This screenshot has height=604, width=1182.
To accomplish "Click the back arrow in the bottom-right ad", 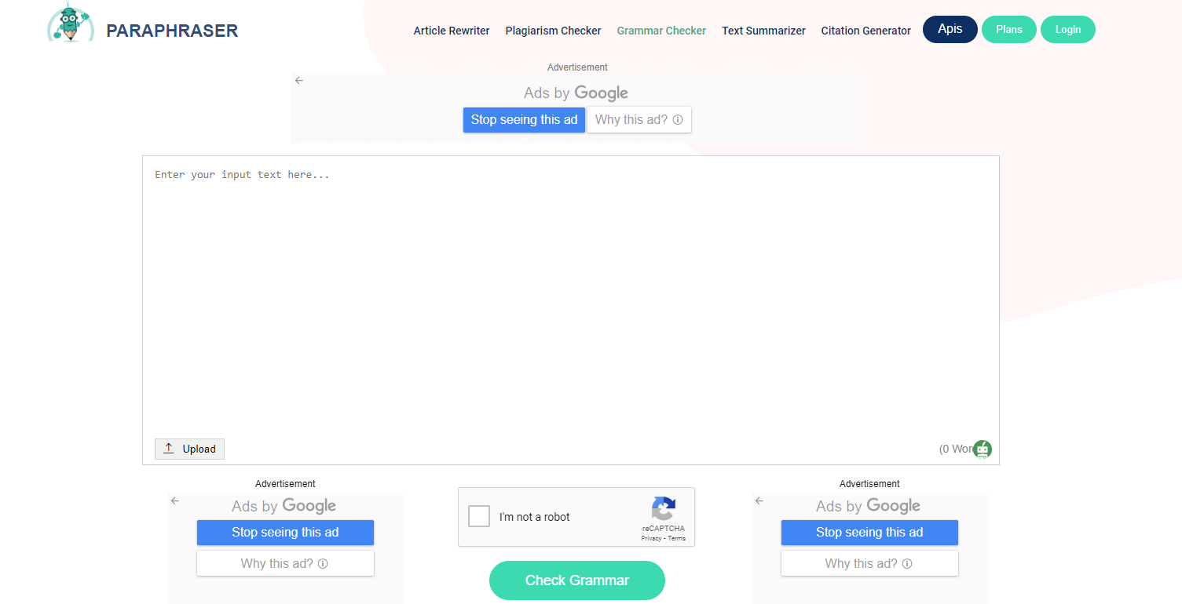I will pos(759,500).
